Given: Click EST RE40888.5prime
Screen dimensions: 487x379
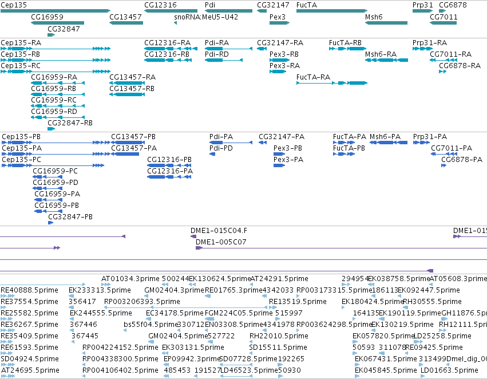Looking at the screenshot, I should point(30,290).
